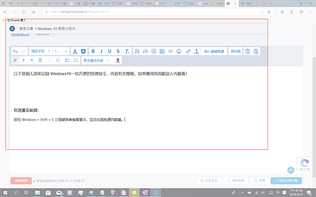
Task: Decrease paragraph indent
Action: click(50, 60)
